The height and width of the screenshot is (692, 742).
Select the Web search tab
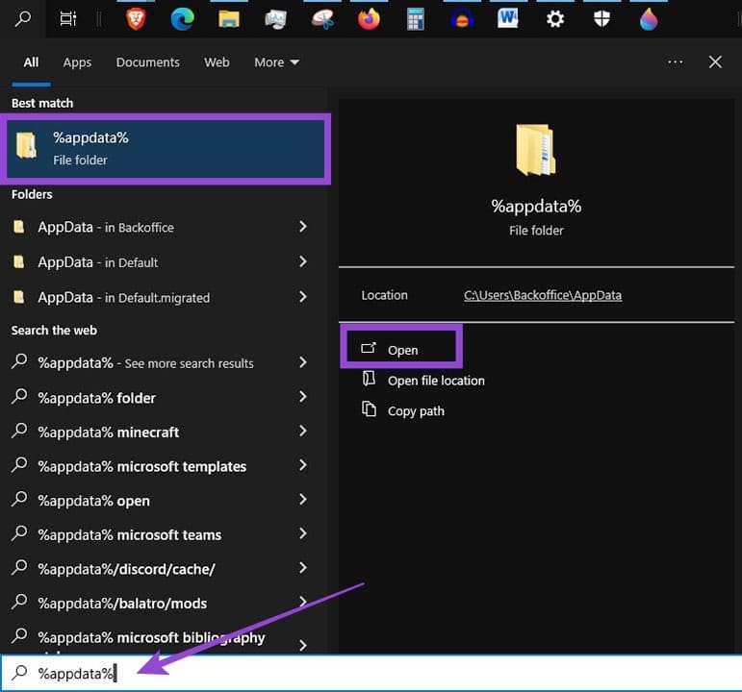pos(217,62)
